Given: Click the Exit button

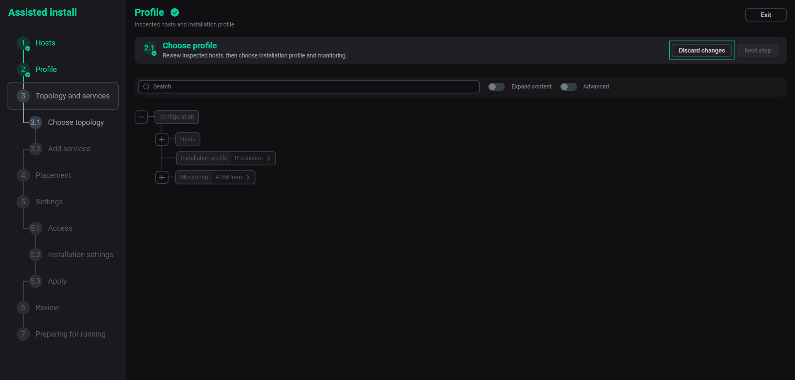Looking at the screenshot, I should coord(766,15).
